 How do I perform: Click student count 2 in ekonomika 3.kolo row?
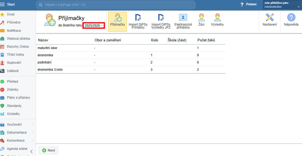pyautogui.click(x=198, y=70)
